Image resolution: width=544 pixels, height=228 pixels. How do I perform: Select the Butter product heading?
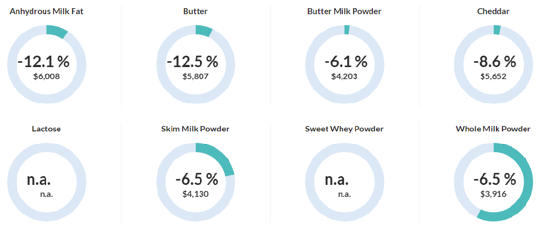pyautogui.click(x=195, y=11)
